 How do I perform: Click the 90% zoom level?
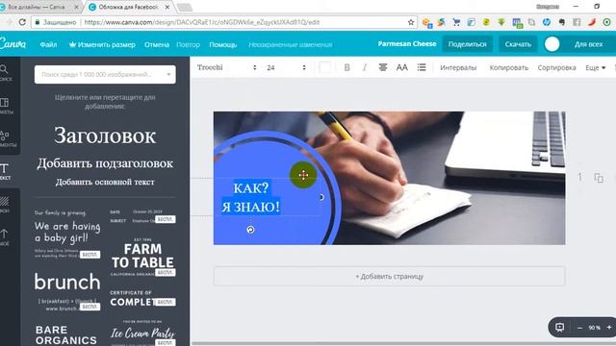tap(595, 328)
